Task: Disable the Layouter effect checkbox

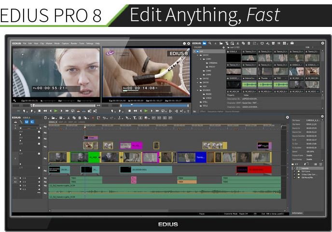Action: pos(294,168)
